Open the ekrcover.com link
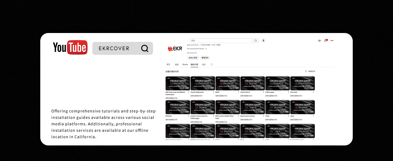393x161 pixels. 192,53
